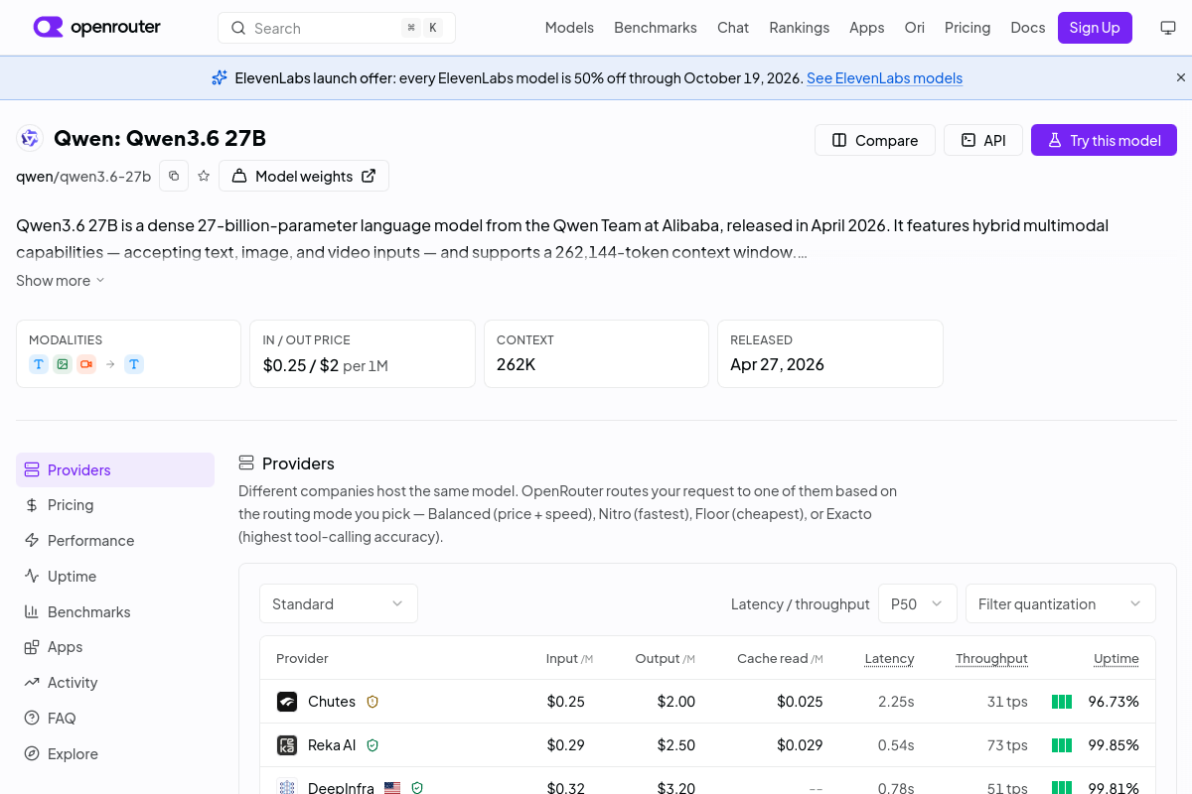Click the Sign Up button
Viewport: 1192px width, 794px height.
(x=1095, y=28)
